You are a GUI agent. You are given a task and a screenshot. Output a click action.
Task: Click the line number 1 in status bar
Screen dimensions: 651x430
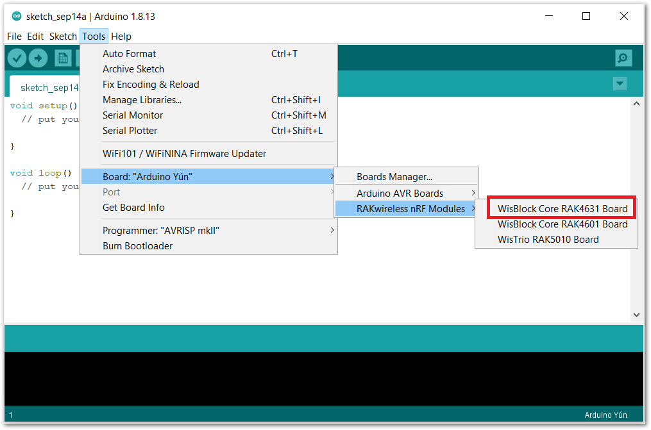point(11,415)
